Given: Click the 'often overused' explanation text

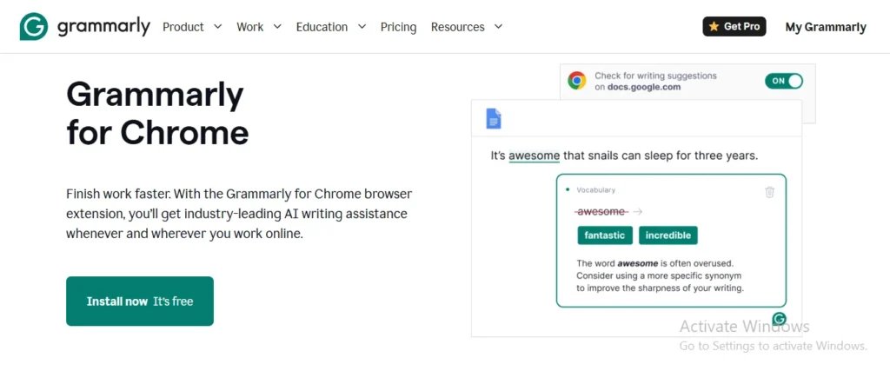Looking at the screenshot, I should coord(661,275).
